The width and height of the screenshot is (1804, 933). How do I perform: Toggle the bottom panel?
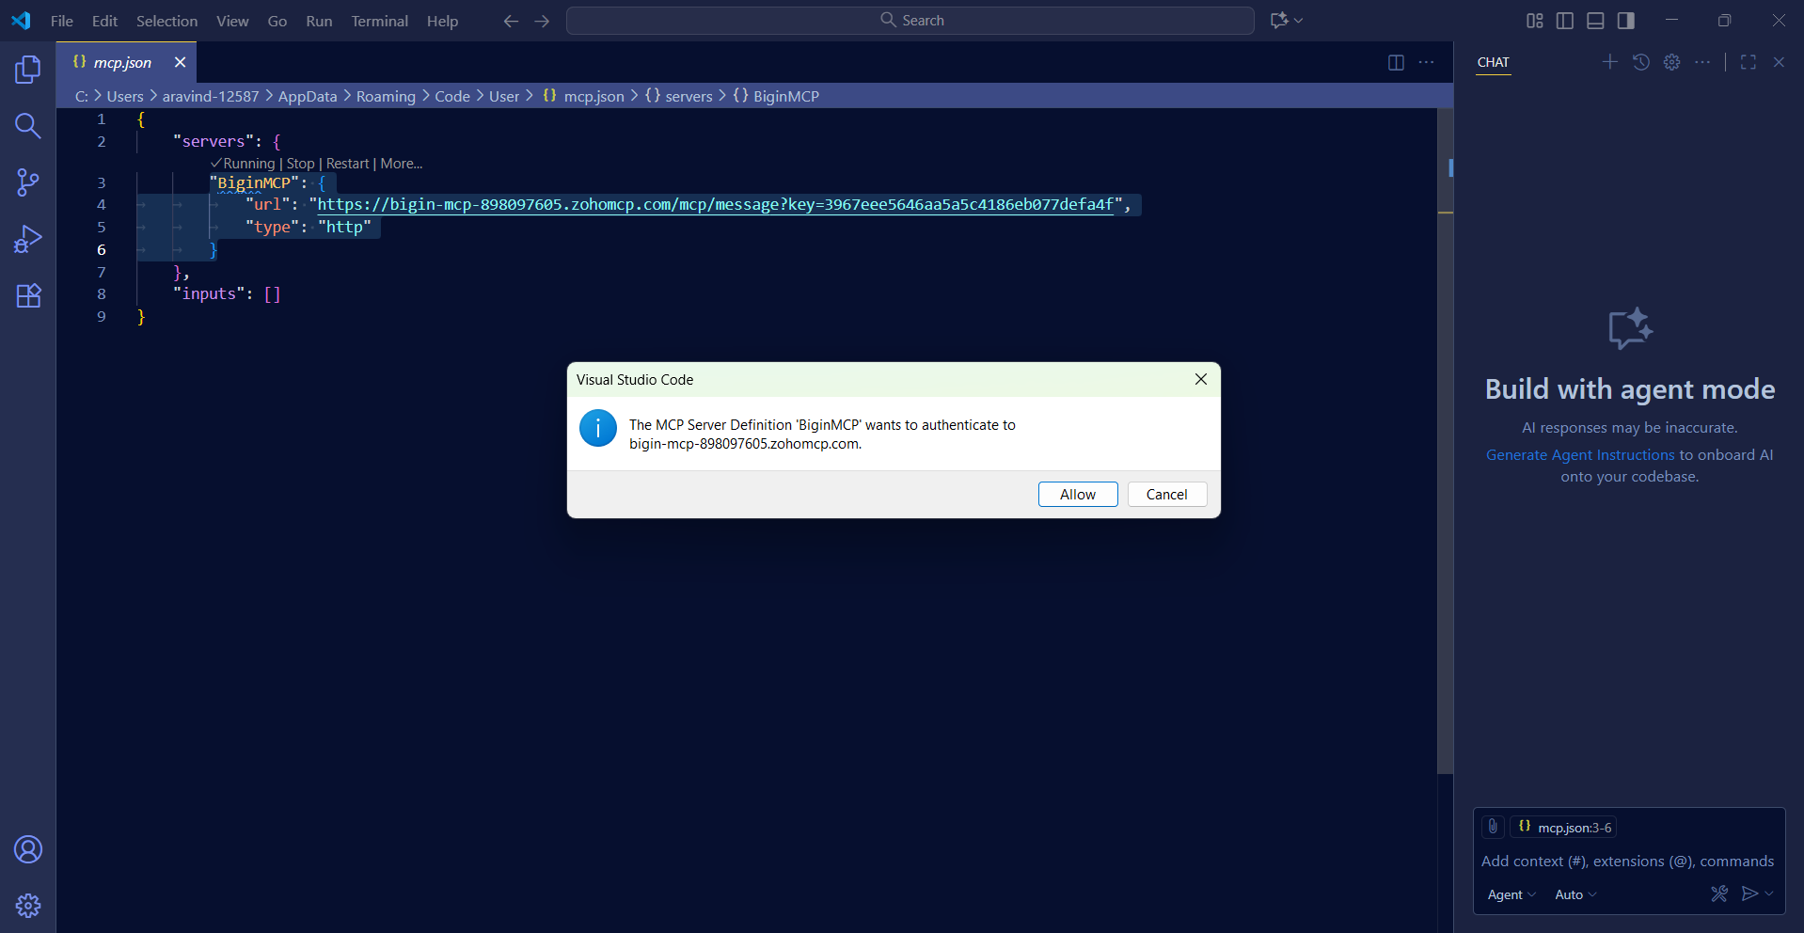[1595, 21]
